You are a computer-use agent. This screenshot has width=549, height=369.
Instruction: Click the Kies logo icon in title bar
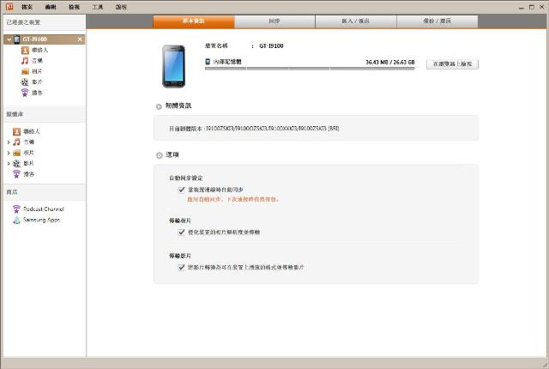coord(9,6)
